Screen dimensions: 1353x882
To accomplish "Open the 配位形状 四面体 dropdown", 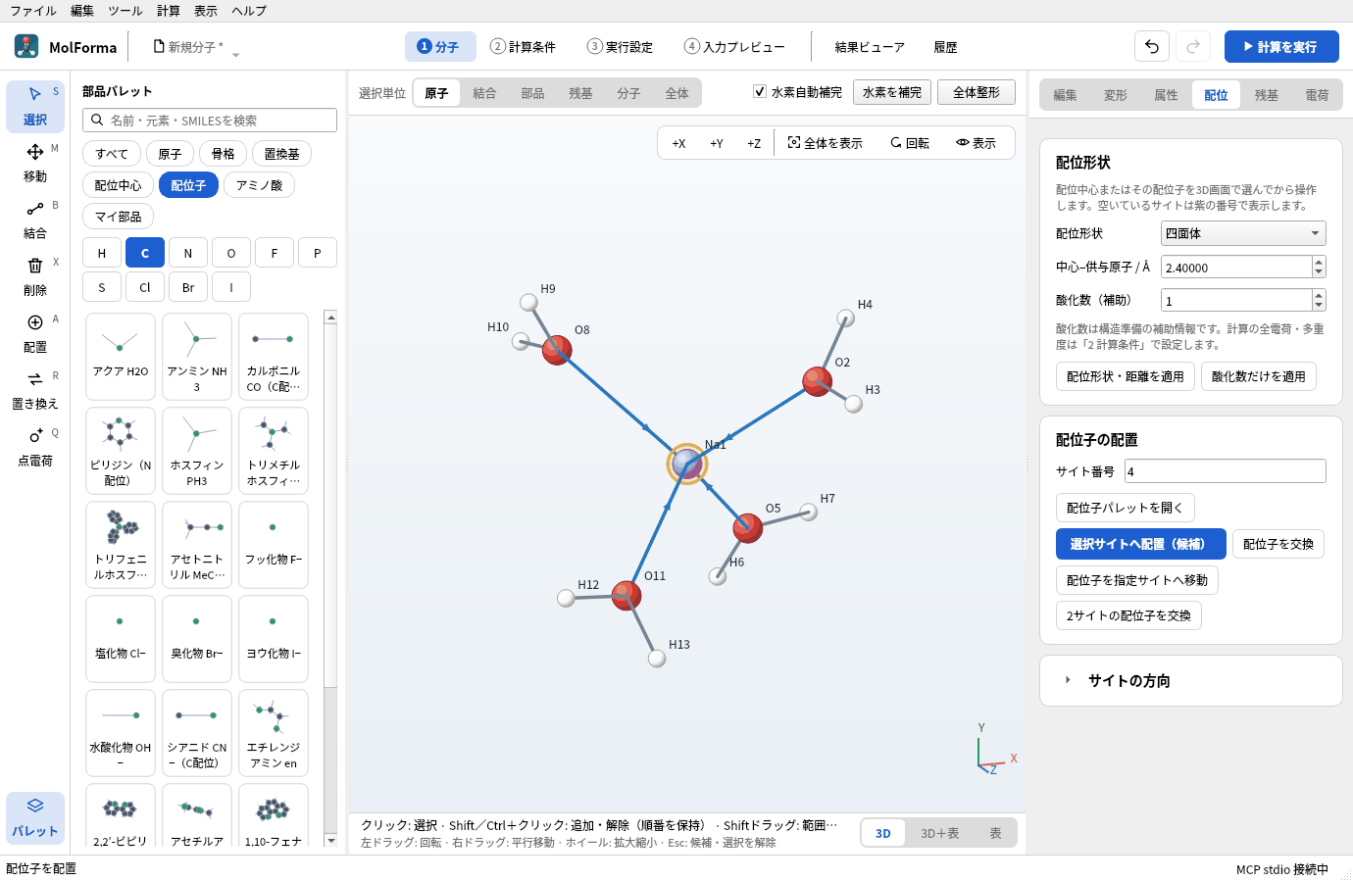I will point(1243,233).
